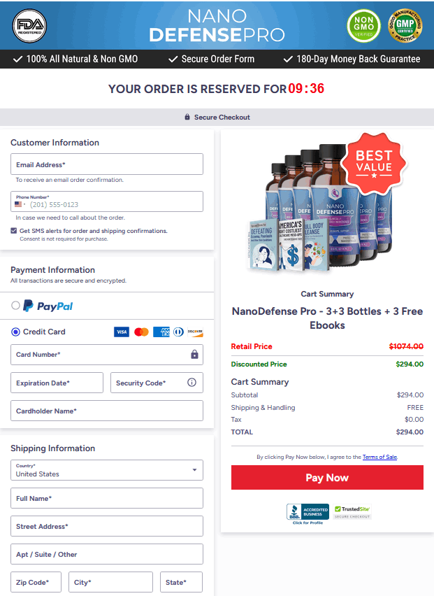
Task: Click the GMP Certified gold seal
Action: (405, 26)
